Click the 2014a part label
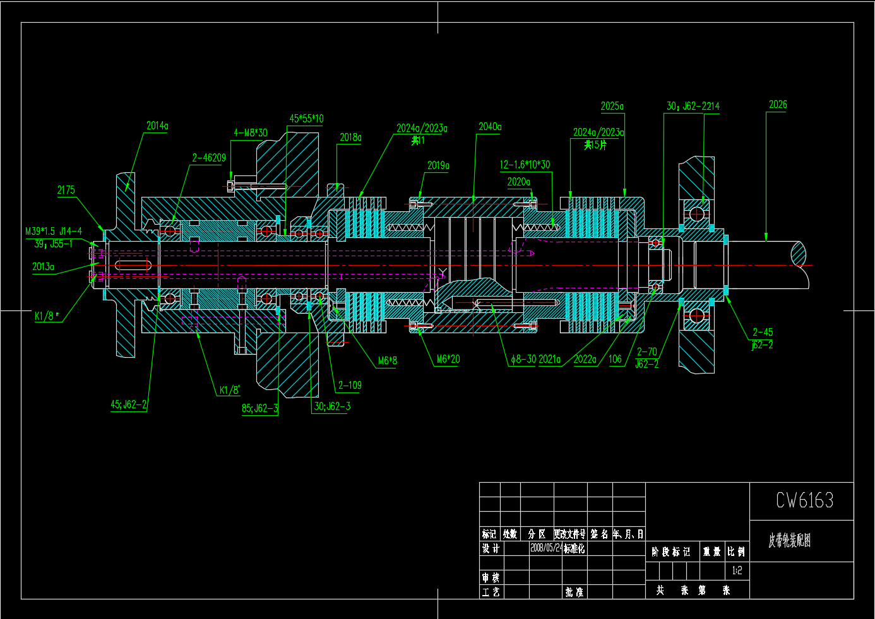Viewport: 875px width, 619px height. coord(157,126)
